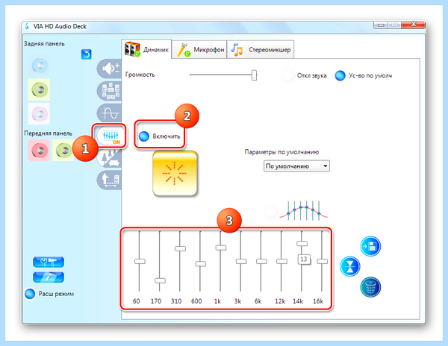The image size is (448, 346).
Task: Click the green rear panel jack
Action: click(39, 89)
